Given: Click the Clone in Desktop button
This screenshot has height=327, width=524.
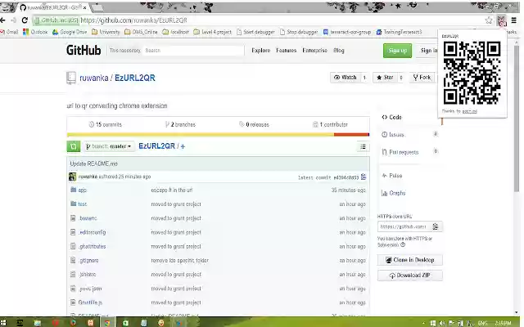Looking at the screenshot, I should (x=410, y=260).
